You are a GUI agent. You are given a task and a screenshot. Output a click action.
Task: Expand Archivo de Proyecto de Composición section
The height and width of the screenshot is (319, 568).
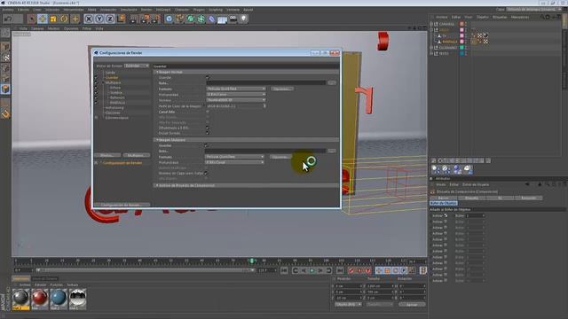tap(157, 185)
